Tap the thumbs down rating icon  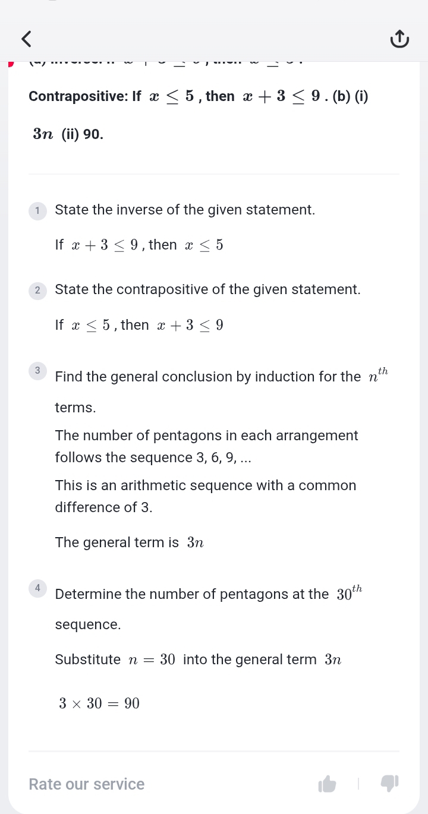tap(389, 783)
